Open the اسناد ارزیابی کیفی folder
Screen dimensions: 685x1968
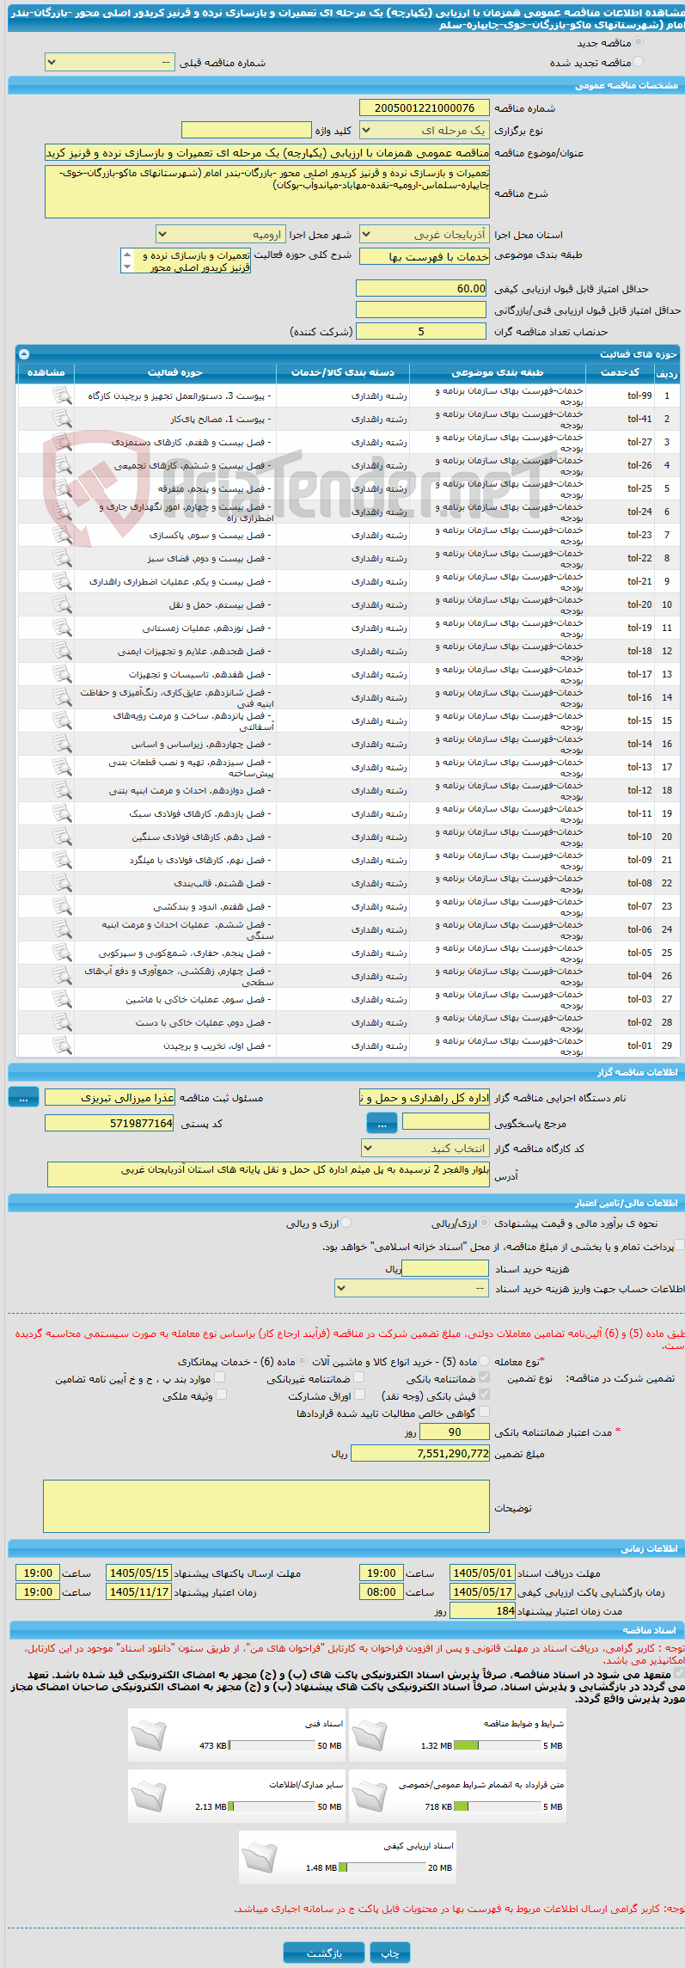coord(259,1857)
